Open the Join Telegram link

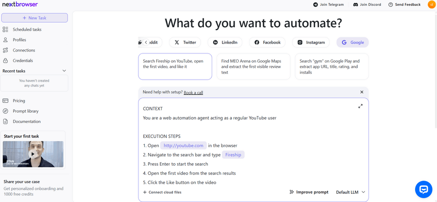(328, 5)
